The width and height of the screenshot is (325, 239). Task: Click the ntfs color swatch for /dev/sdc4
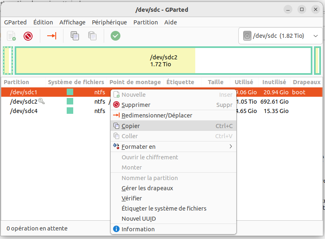coord(70,111)
